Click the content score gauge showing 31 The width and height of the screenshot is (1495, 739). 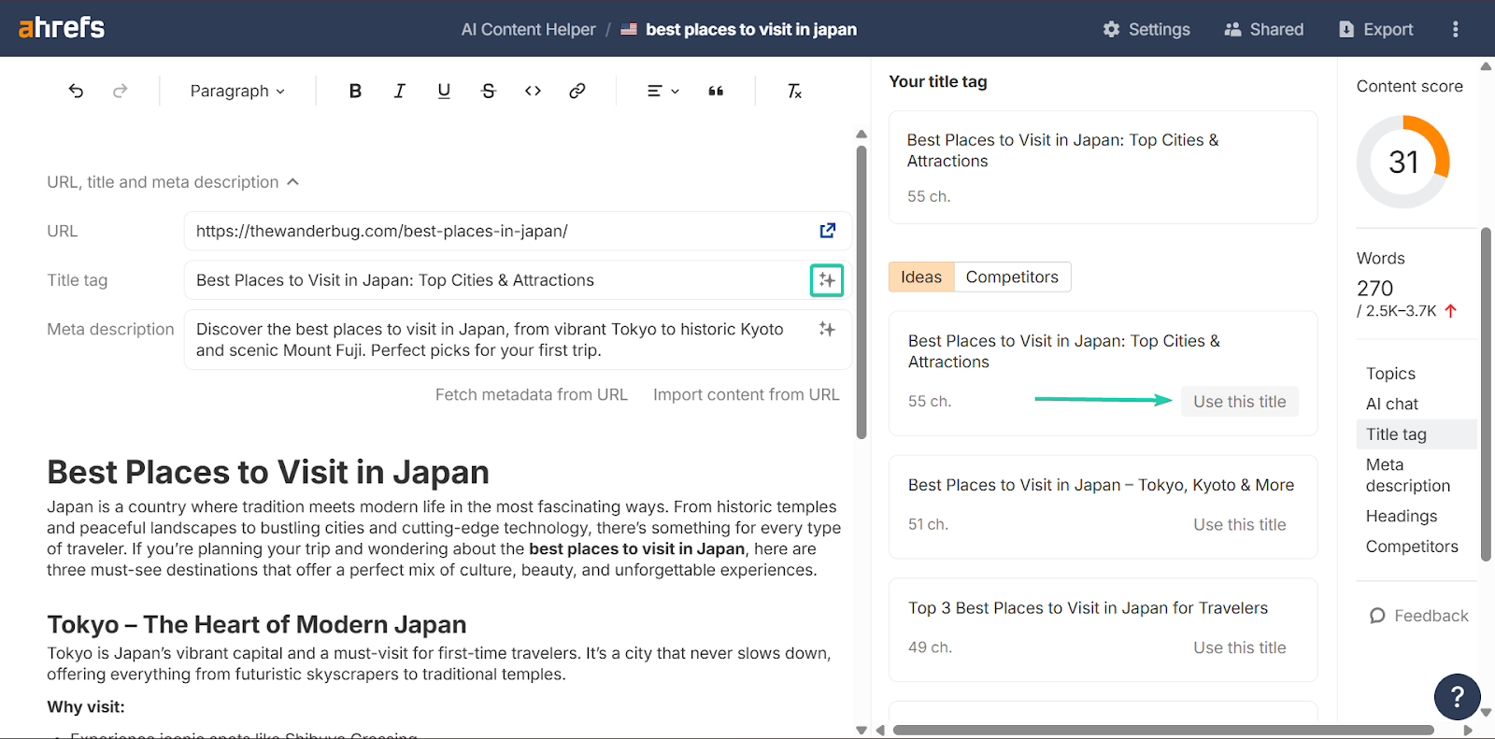click(x=1403, y=162)
